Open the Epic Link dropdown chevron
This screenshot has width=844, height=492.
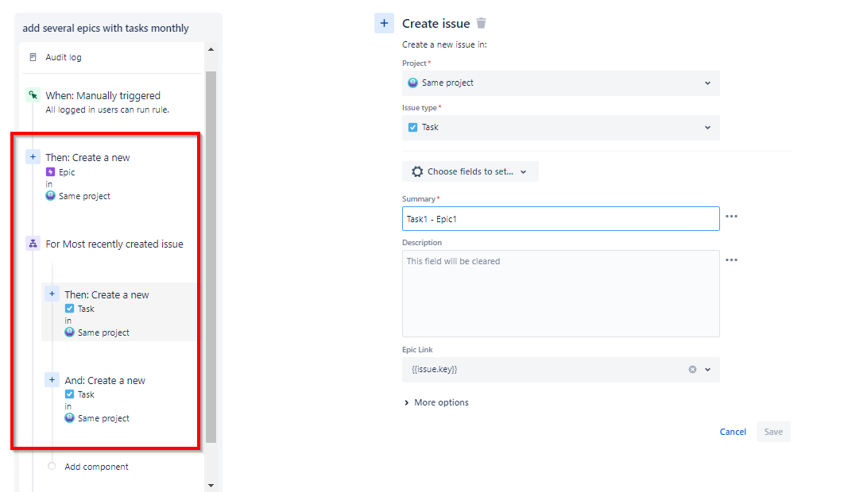pyautogui.click(x=708, y=370)
